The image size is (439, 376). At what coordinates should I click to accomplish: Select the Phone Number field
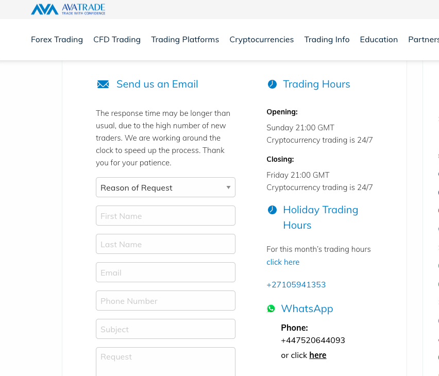165,300
